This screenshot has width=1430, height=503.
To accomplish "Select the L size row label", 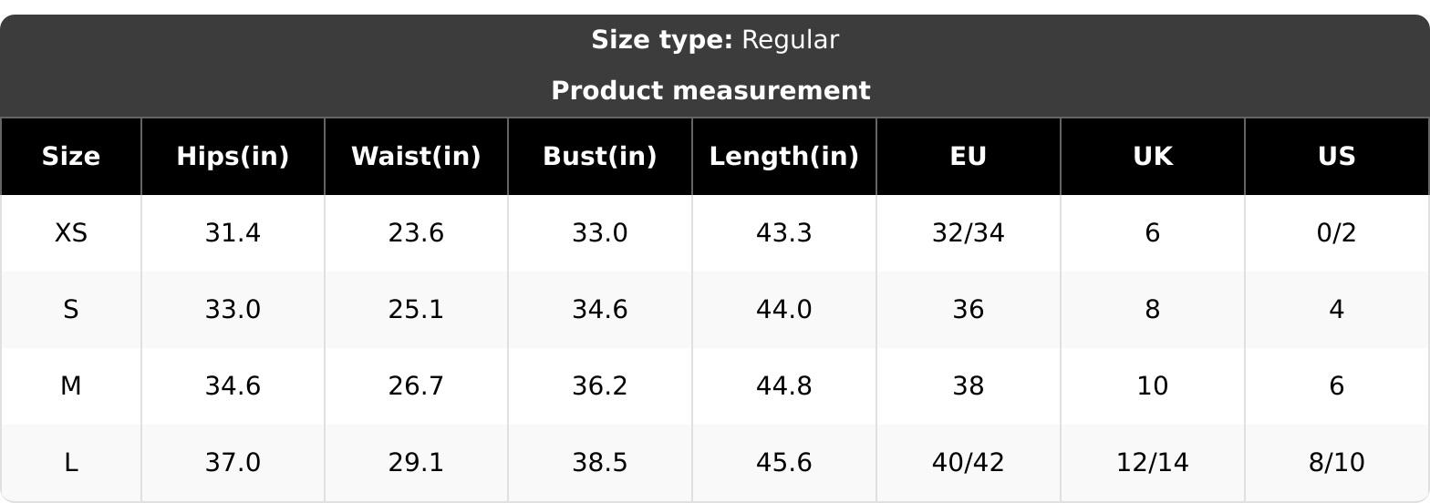I will [x=71, y=463].
